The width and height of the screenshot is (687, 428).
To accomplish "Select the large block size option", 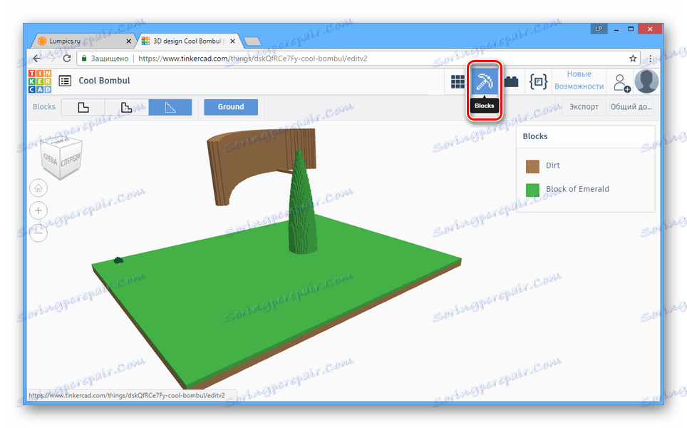I will click(x=170, y=107).
